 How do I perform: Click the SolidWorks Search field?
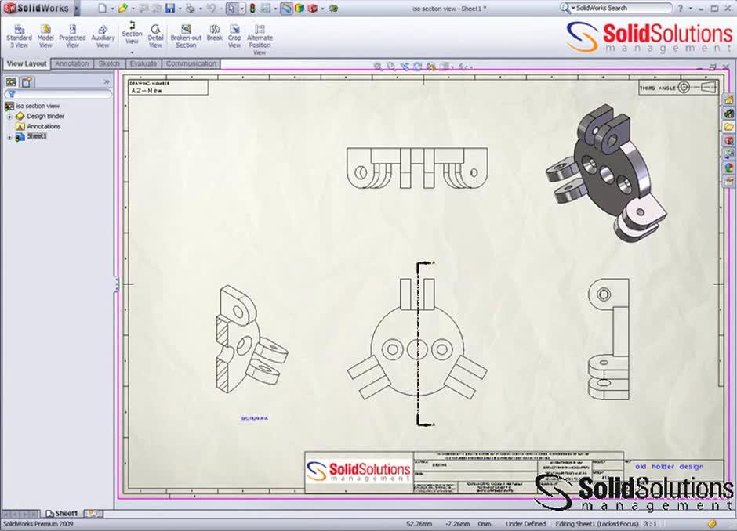coord(619,8)
